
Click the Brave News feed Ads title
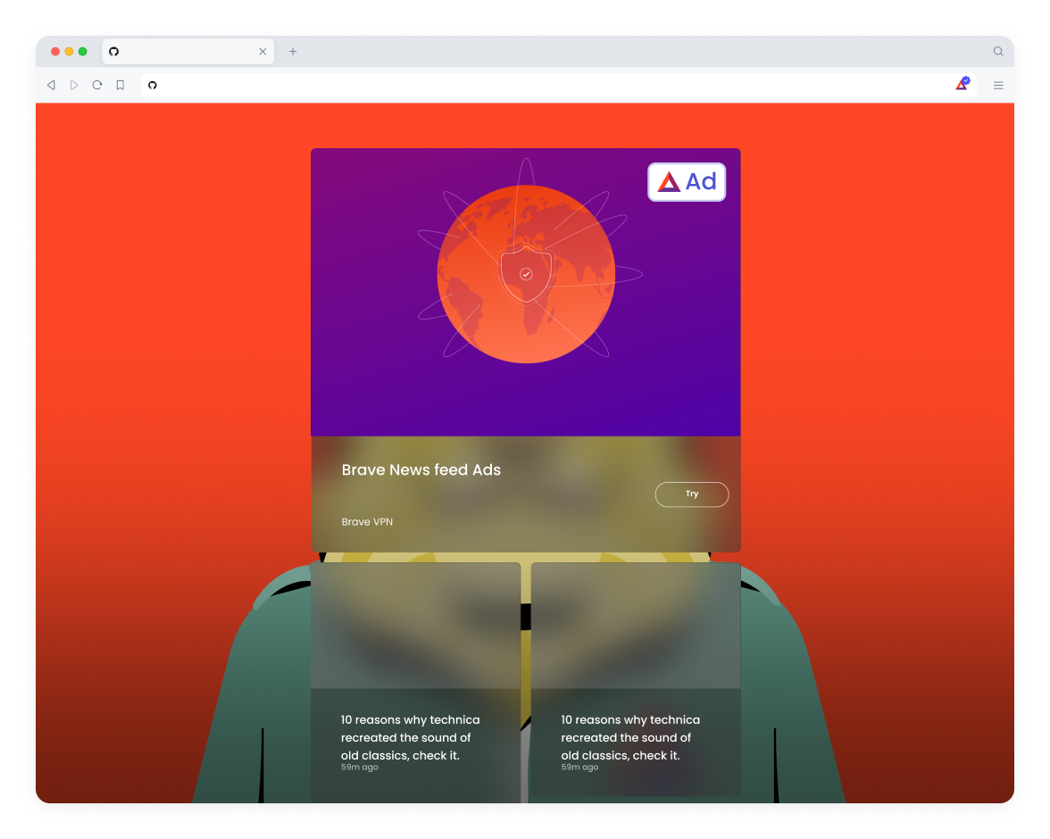[421, 470]
